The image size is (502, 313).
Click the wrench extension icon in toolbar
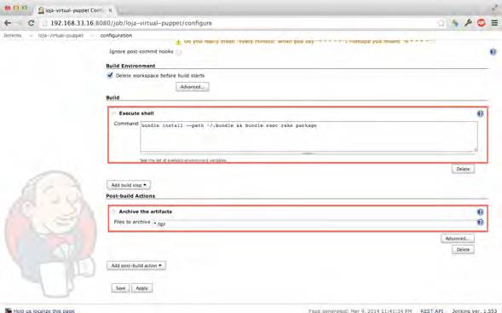coord(468,23)
